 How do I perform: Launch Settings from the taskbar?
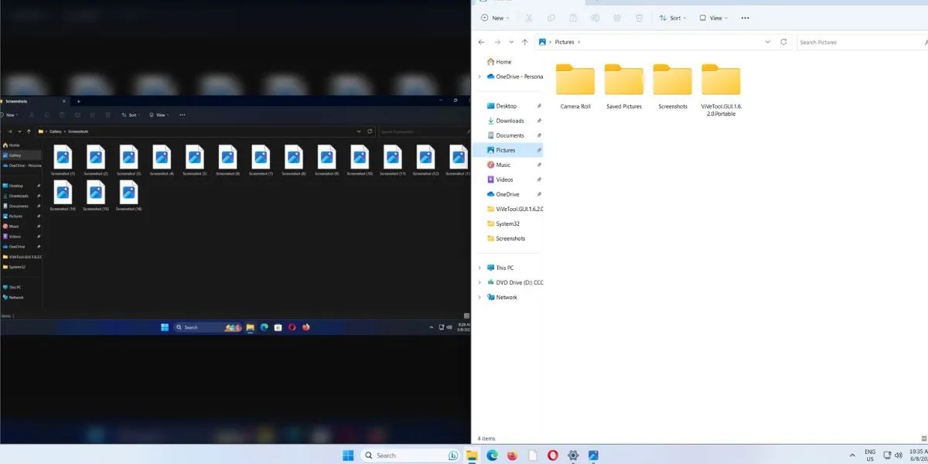click(572, 455)
